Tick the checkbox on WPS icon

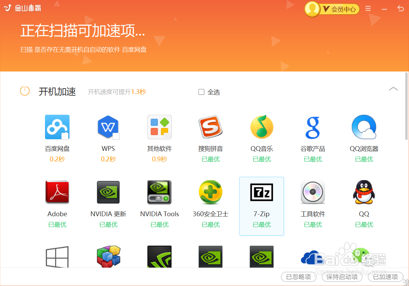coord(116,136)
